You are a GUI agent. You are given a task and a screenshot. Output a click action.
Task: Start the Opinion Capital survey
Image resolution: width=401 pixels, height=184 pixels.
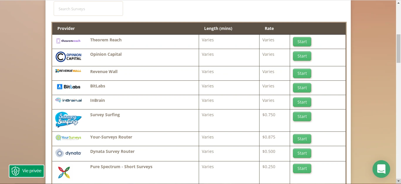pyautogui.click(x=302, y=56)
